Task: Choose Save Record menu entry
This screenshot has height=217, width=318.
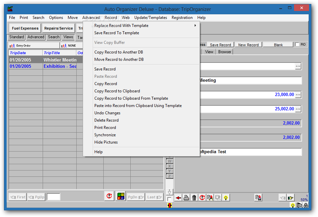Action: click(105, 69)
